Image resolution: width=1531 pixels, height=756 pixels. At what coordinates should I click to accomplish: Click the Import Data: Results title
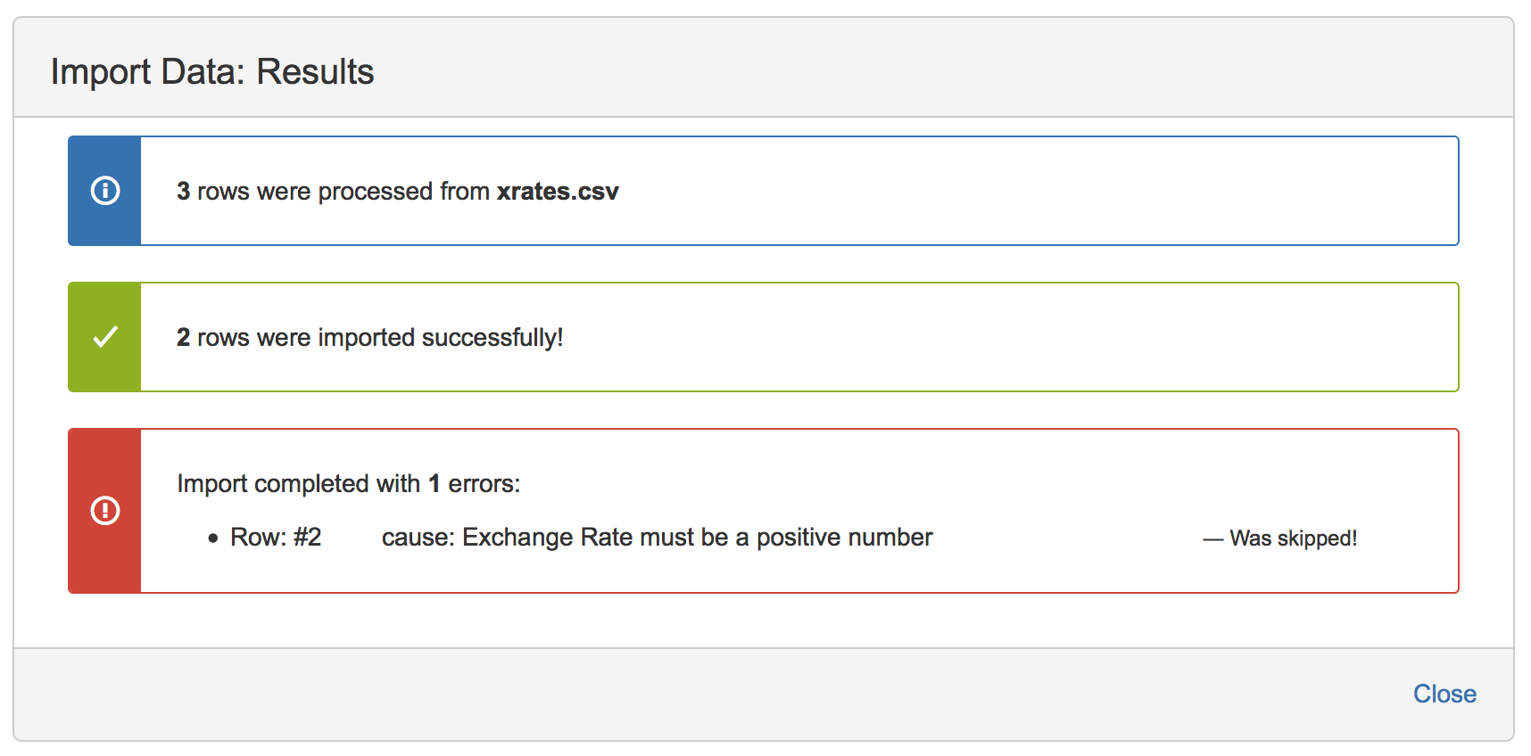(x=214, y=70)
